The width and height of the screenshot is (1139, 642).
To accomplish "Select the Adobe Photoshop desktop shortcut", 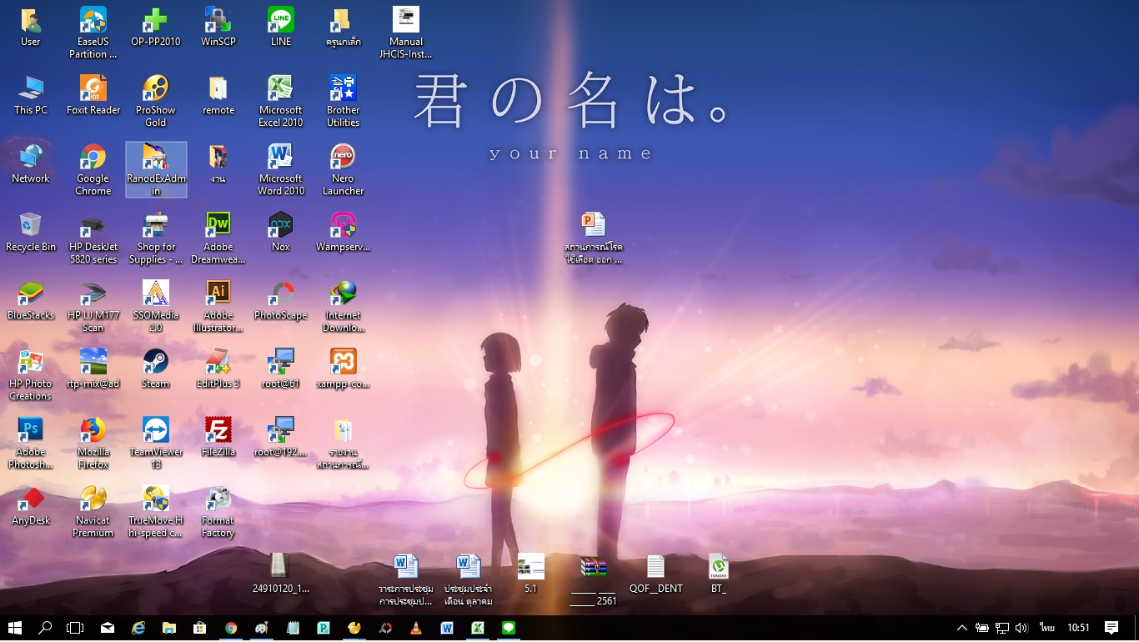I will [x=31, y=443].
